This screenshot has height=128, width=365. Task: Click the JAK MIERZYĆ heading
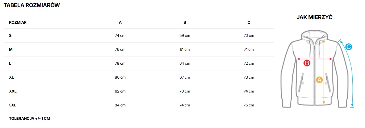(314, 17)
